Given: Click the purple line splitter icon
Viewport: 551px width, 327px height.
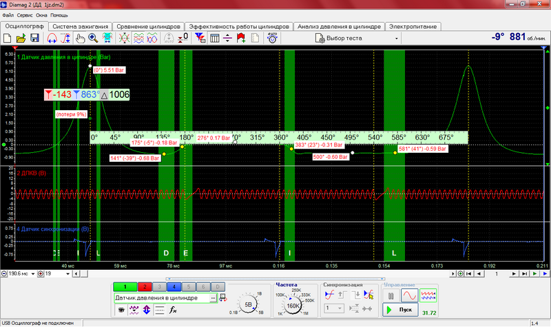Looking at the screenshot, I should (x=227, y=38).
